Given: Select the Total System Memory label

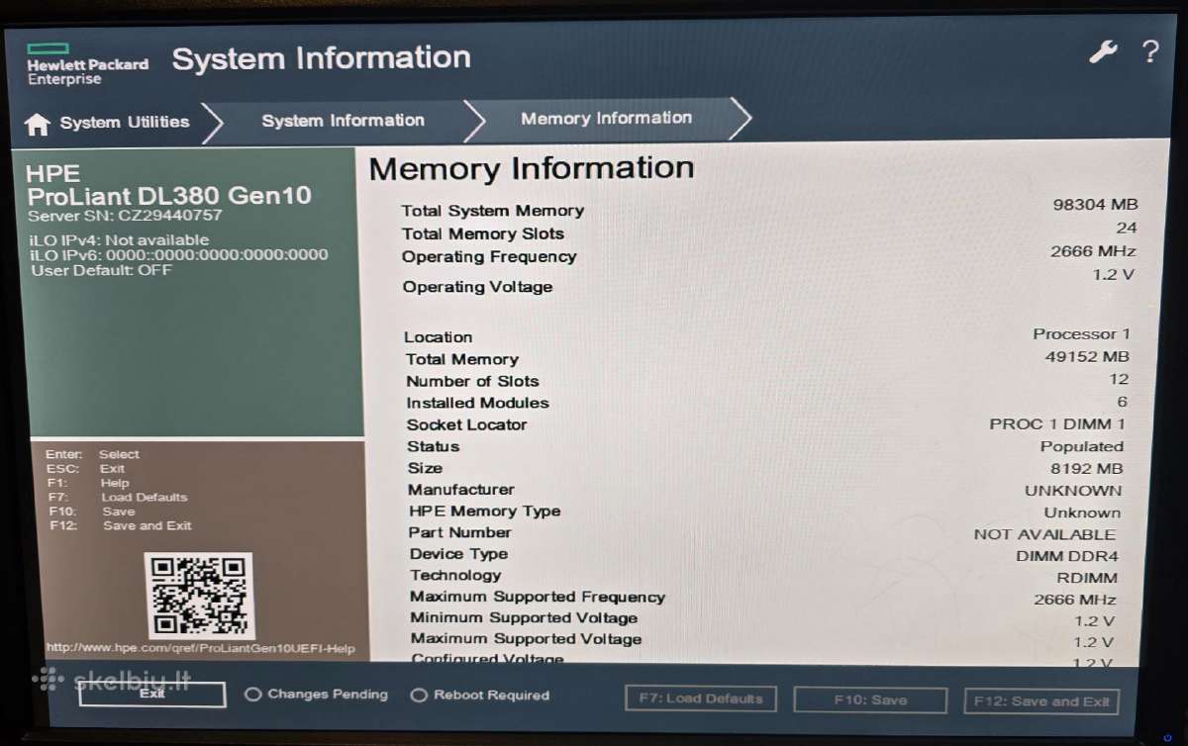Looking at the screenshot, I should (493, 211).
